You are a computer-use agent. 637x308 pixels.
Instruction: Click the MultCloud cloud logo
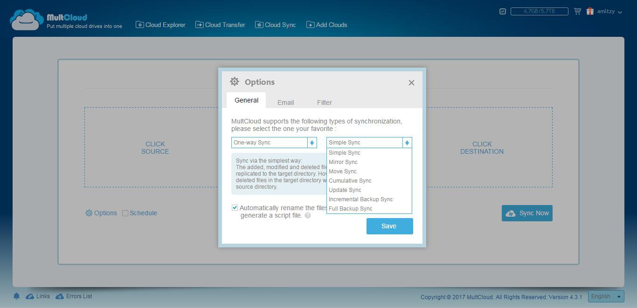click(27, 20)
